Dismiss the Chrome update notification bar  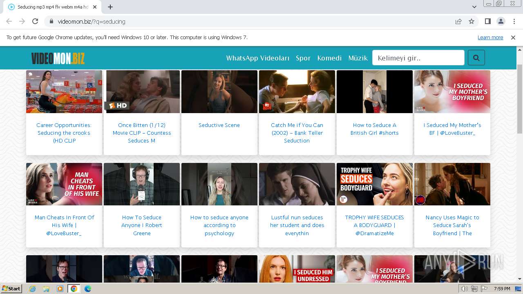point(513,37)
